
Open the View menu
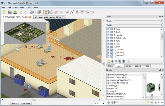click(15, 8)
